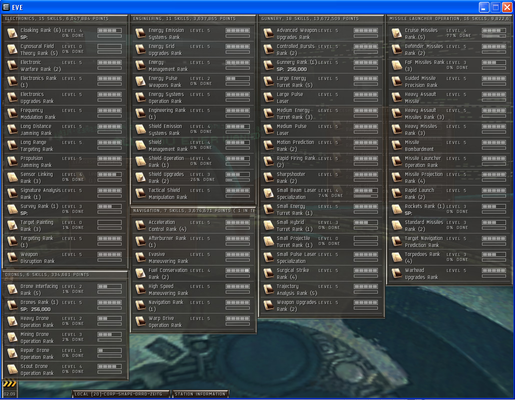Click the Cynosural Field Theory book icon
Screen dimensions: 515x400
[x=12, y=49]
